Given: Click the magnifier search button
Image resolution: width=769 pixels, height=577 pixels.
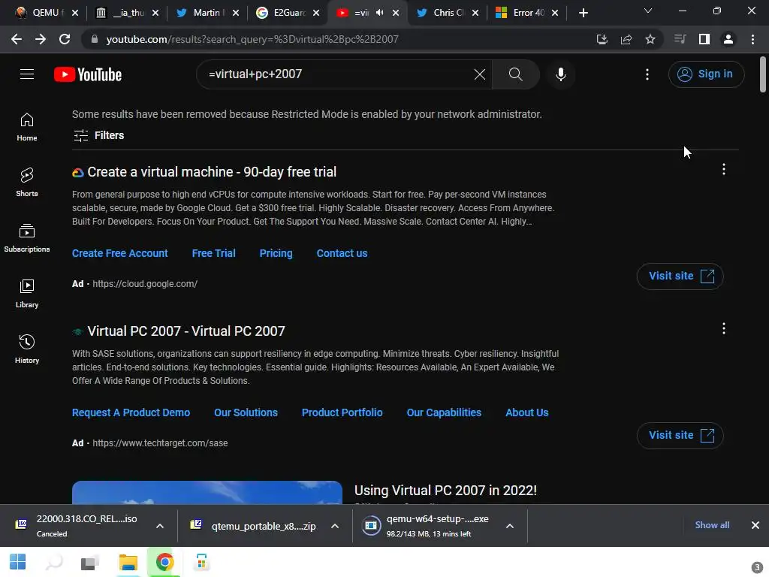Looking at the screenshot, I should coord(515,74).
